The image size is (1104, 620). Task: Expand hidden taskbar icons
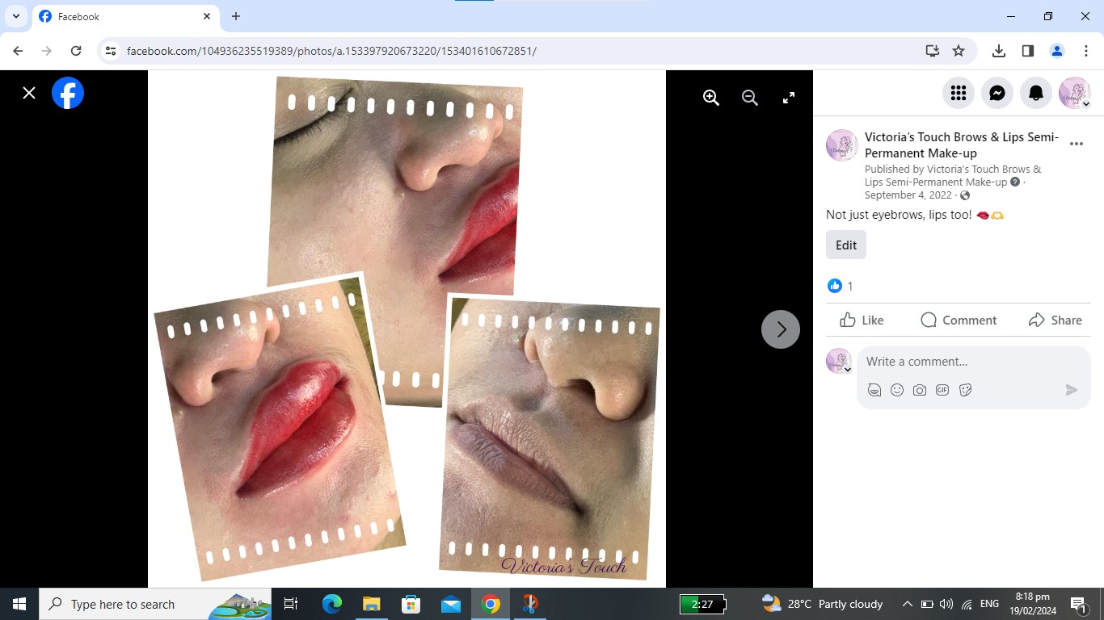[907, 604]
